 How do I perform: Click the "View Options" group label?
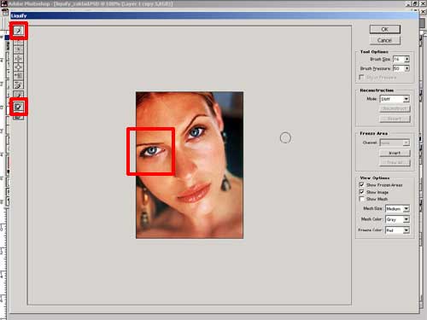point(375,177)
